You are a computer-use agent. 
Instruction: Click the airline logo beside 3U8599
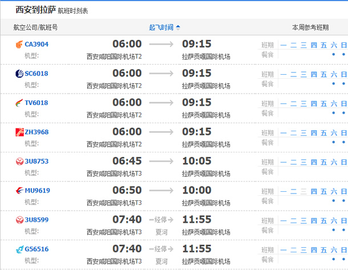[x=19, y=220]
